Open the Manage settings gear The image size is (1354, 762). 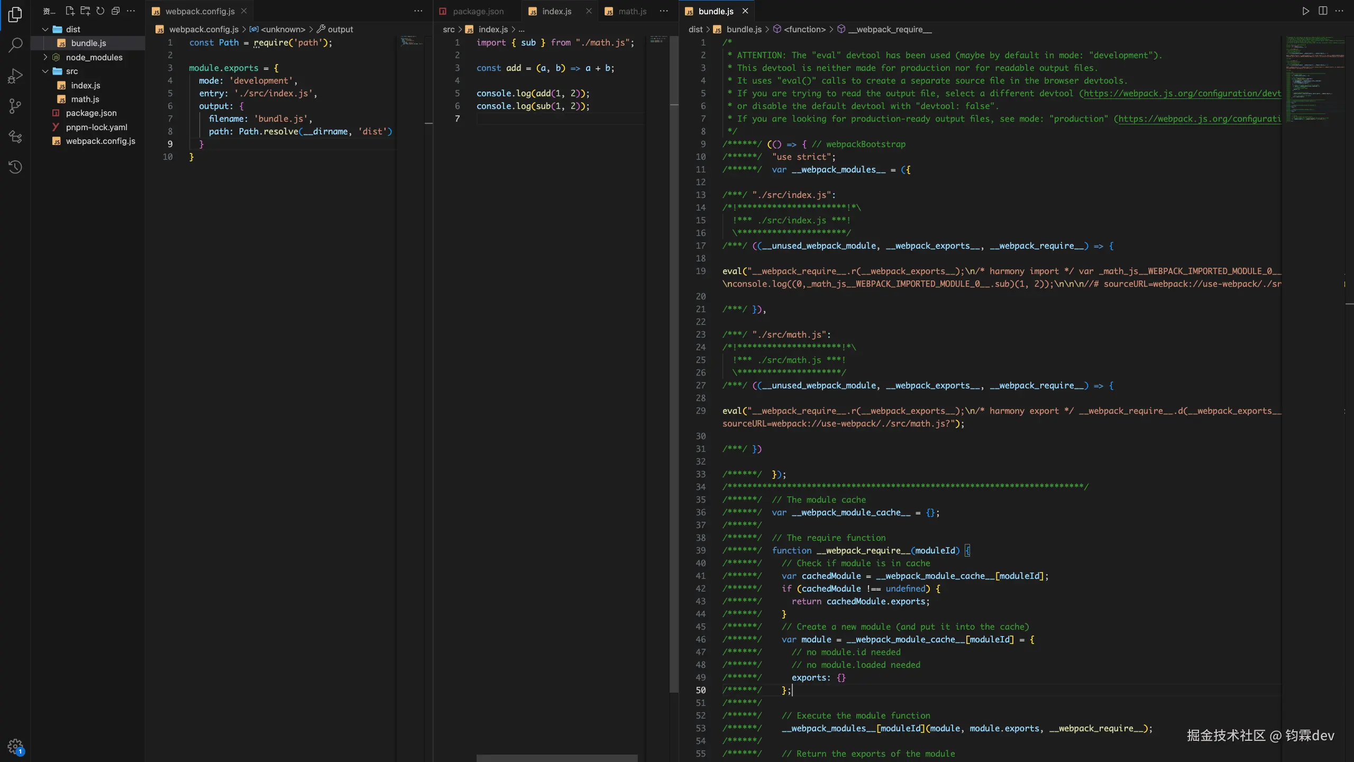[x=15, y=746]
